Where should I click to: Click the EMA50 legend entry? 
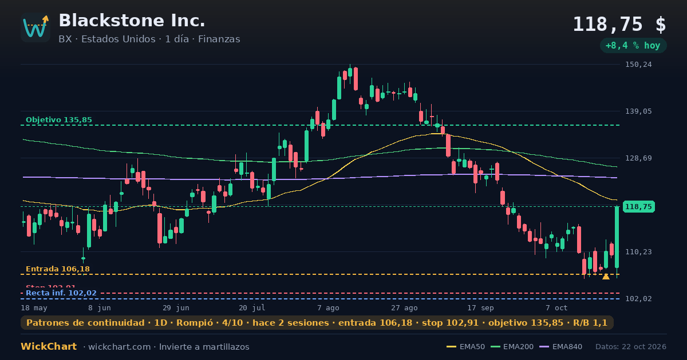tap(465, 347)
